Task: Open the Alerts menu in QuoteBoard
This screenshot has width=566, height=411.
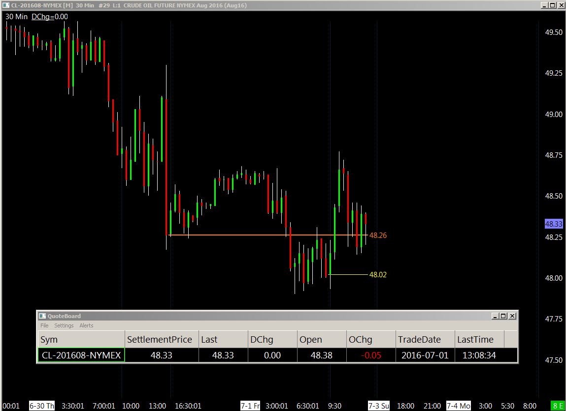Action: [x=86, y=325]
